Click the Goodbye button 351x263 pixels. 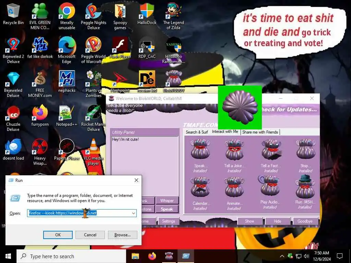[305, 221]
